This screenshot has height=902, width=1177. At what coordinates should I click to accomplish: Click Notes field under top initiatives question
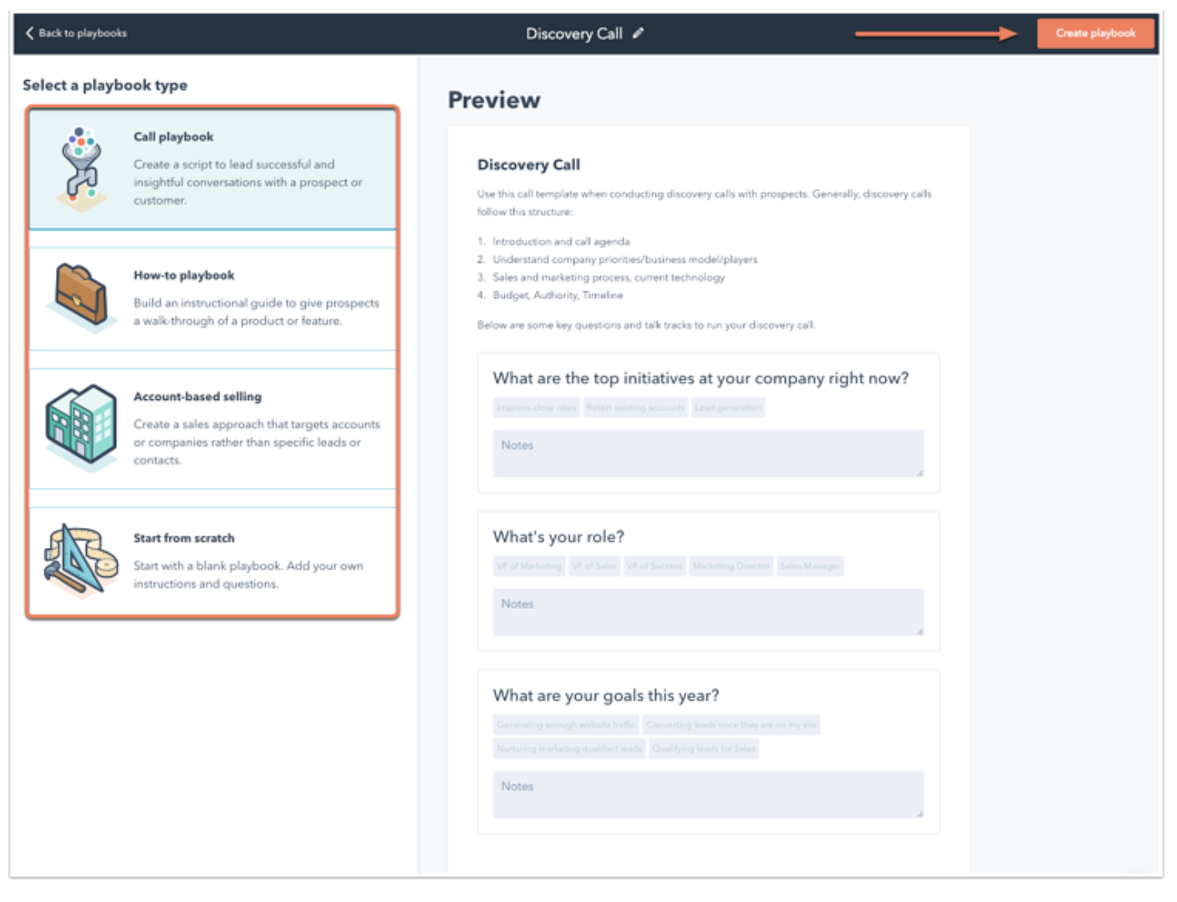(x=707, y=454)
